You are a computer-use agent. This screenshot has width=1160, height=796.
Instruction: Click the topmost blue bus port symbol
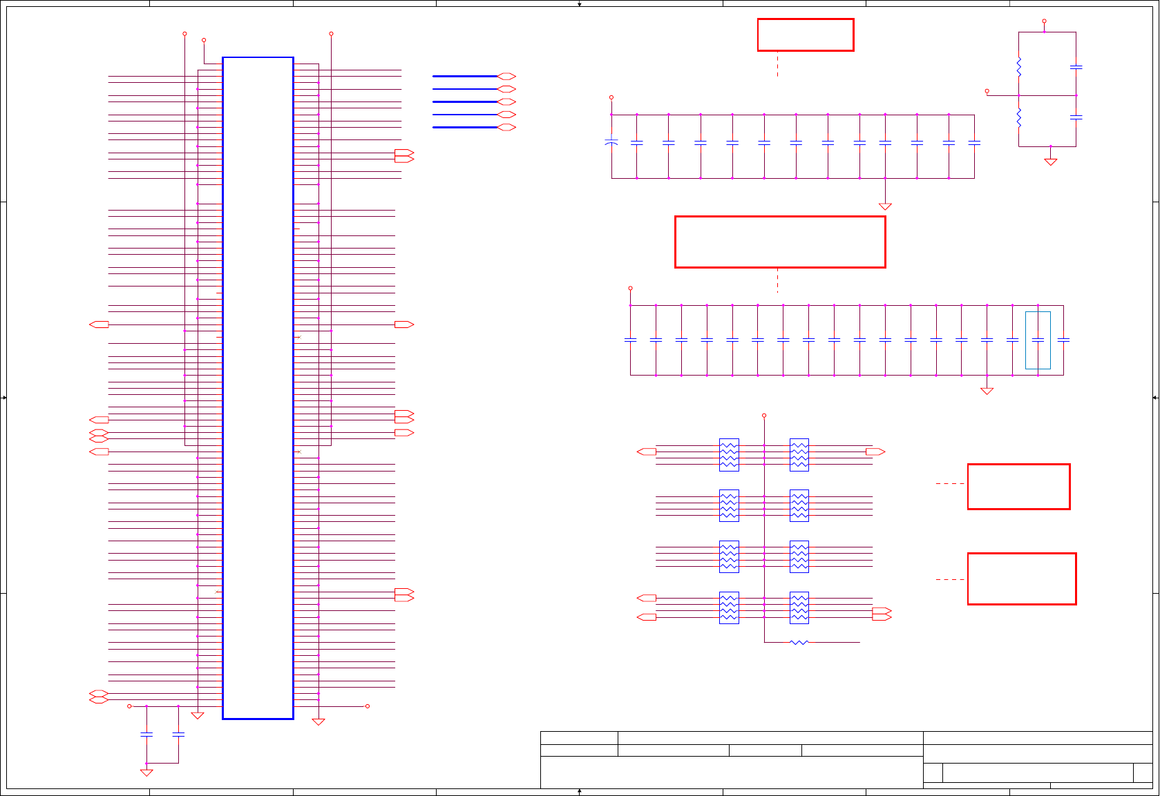coord(506,76)
